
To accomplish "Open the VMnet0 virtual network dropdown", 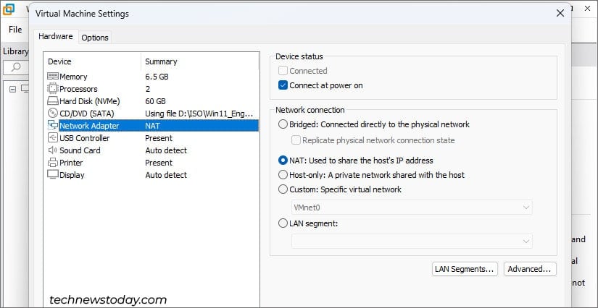I will pos(412,208).
